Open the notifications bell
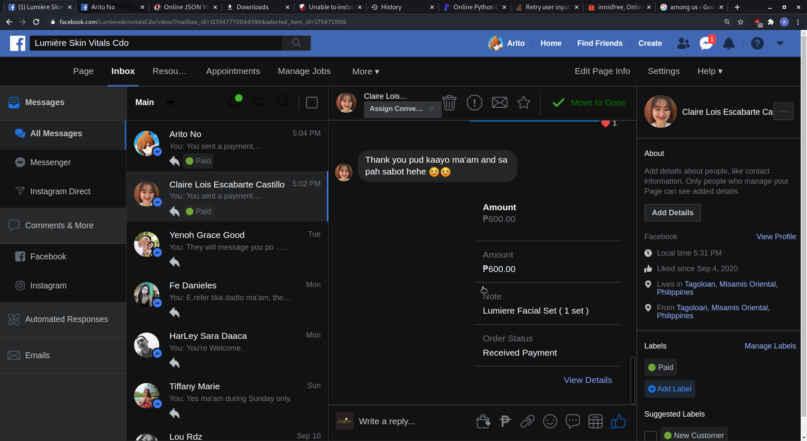Image resolution: width=807 pixels, height=441 pixels. point(729,43)
